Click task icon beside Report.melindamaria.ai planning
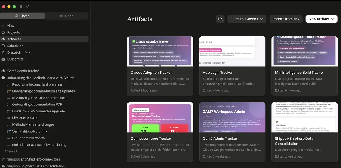 pos(8,84)
